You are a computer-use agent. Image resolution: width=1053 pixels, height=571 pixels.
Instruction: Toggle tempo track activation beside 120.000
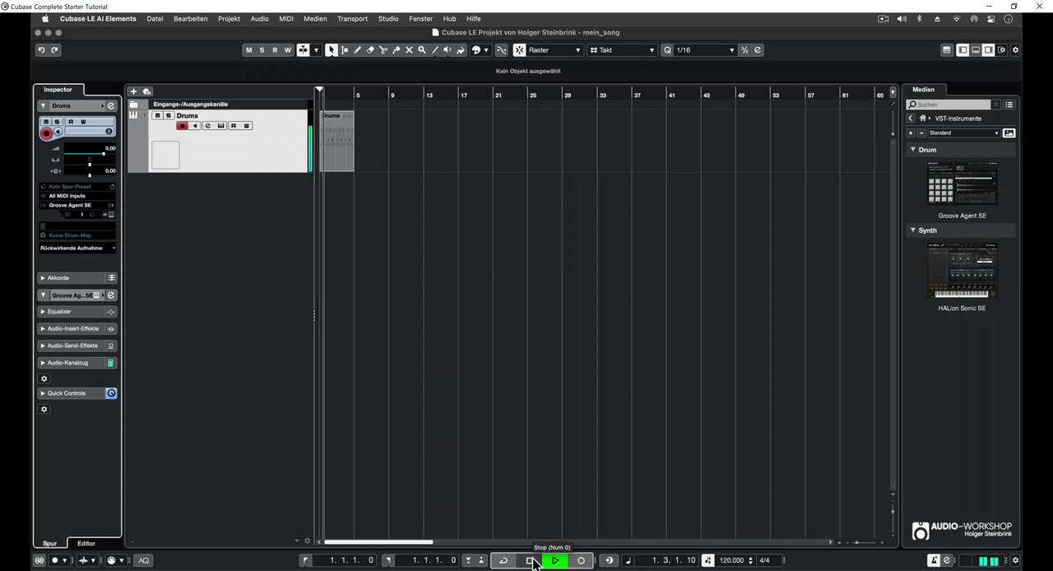point(707,560)
